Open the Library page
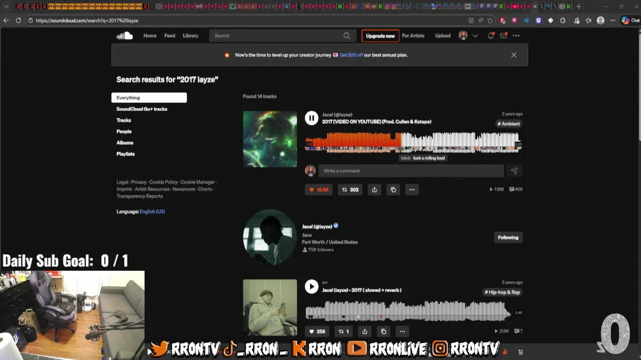 coord(190,35)
